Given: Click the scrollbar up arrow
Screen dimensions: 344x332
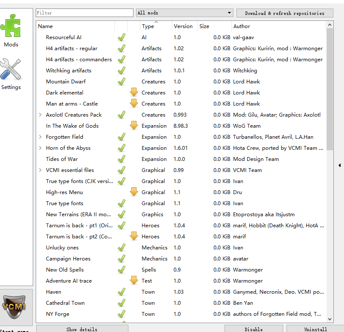Looking at the screenshot, I should 330,25.
